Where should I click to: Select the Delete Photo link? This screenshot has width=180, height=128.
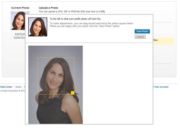[19, 37]
